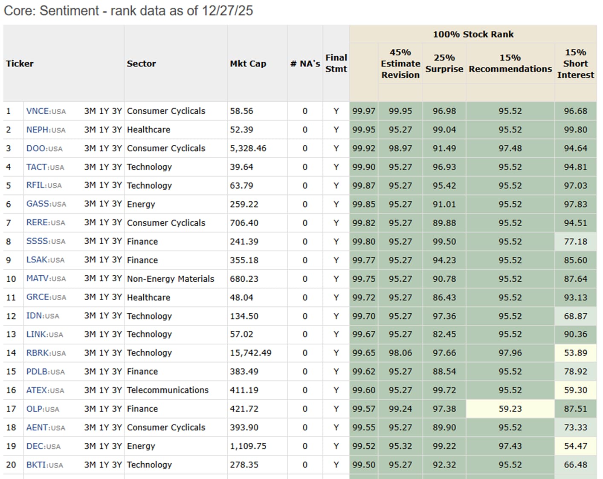Select OLP's Recommendations cell showing 59.23
Viewport: 603px width, 479px height.
(510, 409)
